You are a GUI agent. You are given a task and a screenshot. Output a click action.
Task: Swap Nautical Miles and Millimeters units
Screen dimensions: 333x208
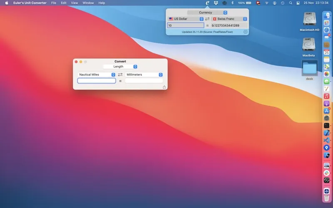pyautogui.click(x=120, y=74)
